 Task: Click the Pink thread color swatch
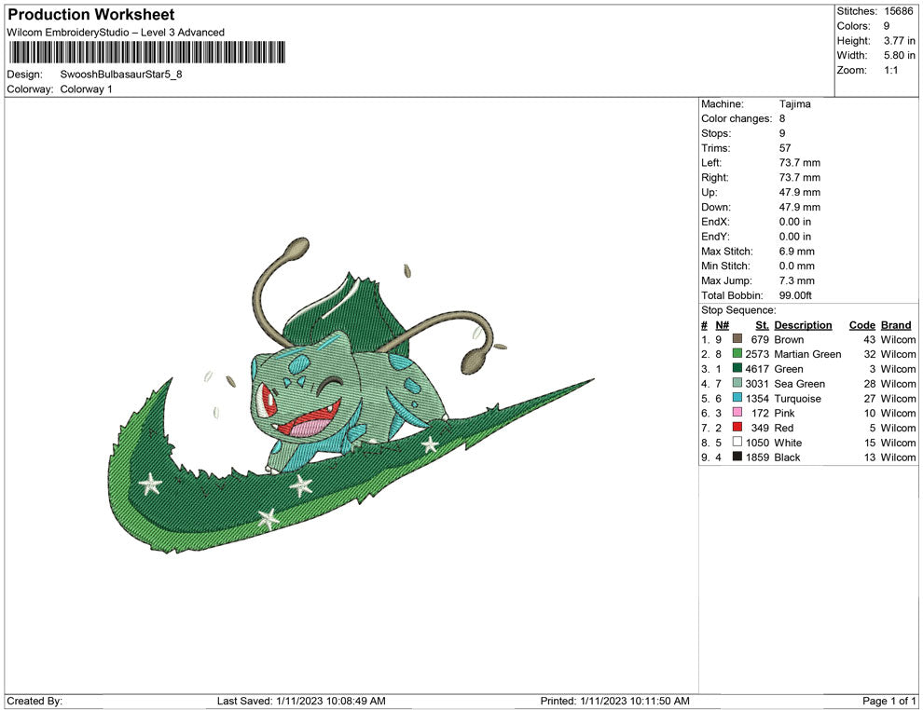click(737, 413)
